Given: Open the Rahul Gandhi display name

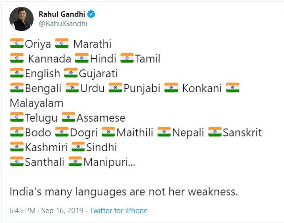Looking at the screenshot, I should 62,14.
